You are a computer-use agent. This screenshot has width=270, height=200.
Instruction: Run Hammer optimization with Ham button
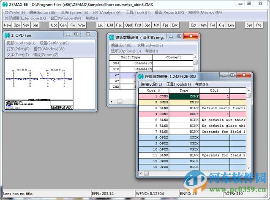click(203, 25)
